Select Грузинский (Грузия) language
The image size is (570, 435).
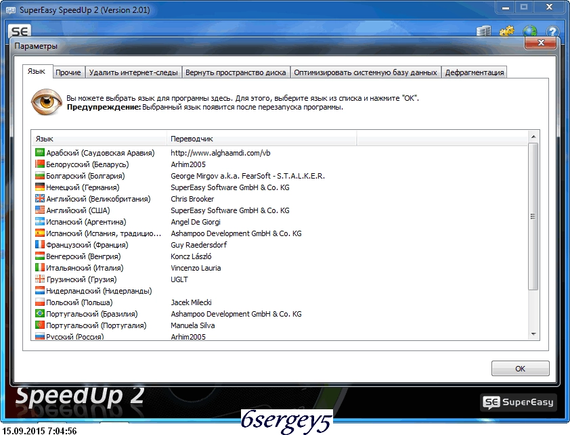point(81,279)
